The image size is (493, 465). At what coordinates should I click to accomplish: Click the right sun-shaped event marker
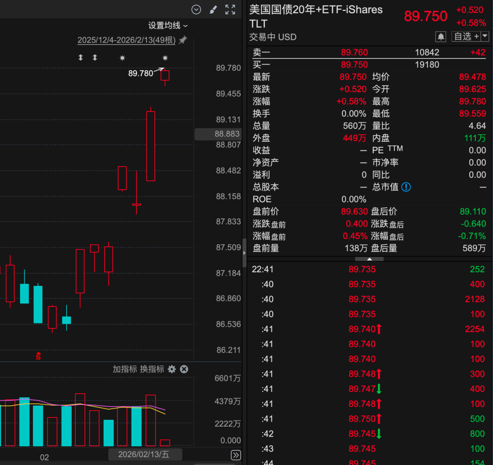(165, 58)
